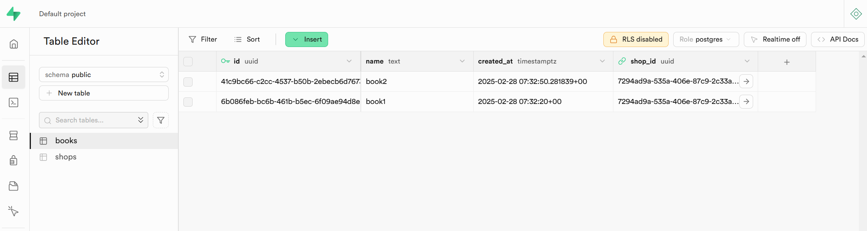
Task: Click the Supabase logo in the top corner
Action: [14, 13]
